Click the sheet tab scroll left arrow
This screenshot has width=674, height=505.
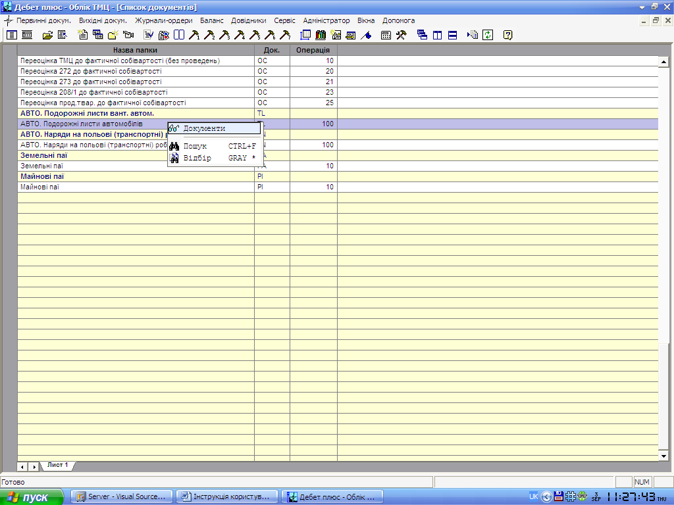coord(23,466)
